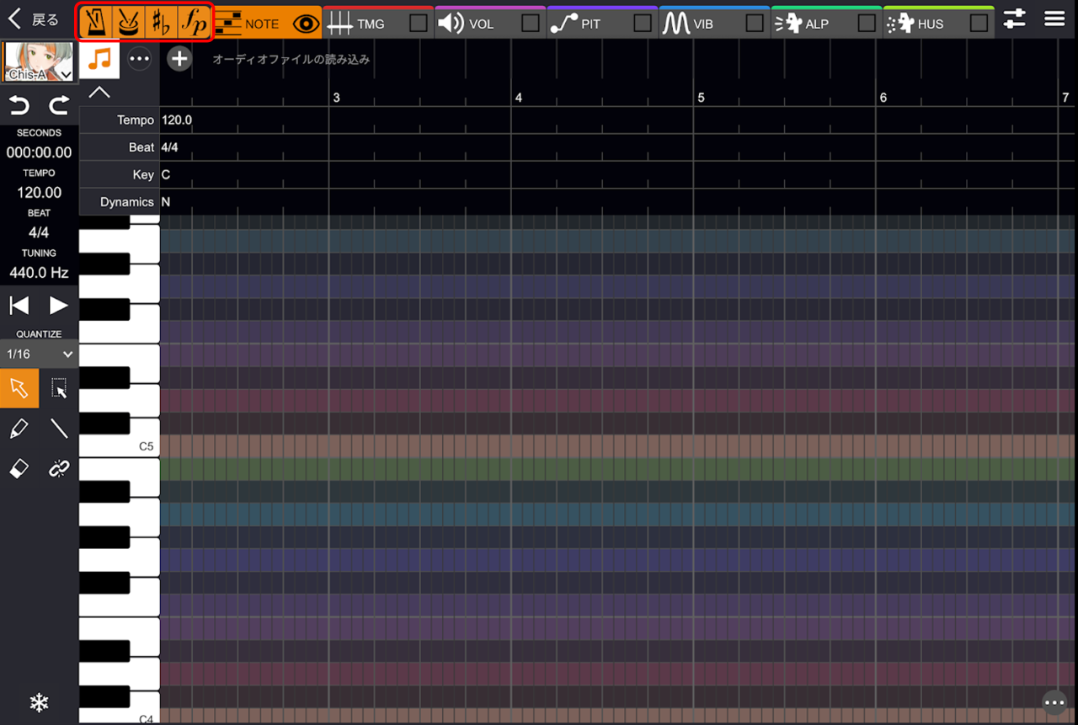
Task: Click the 120.0 tempo marker value
Action: click(177, 120)
